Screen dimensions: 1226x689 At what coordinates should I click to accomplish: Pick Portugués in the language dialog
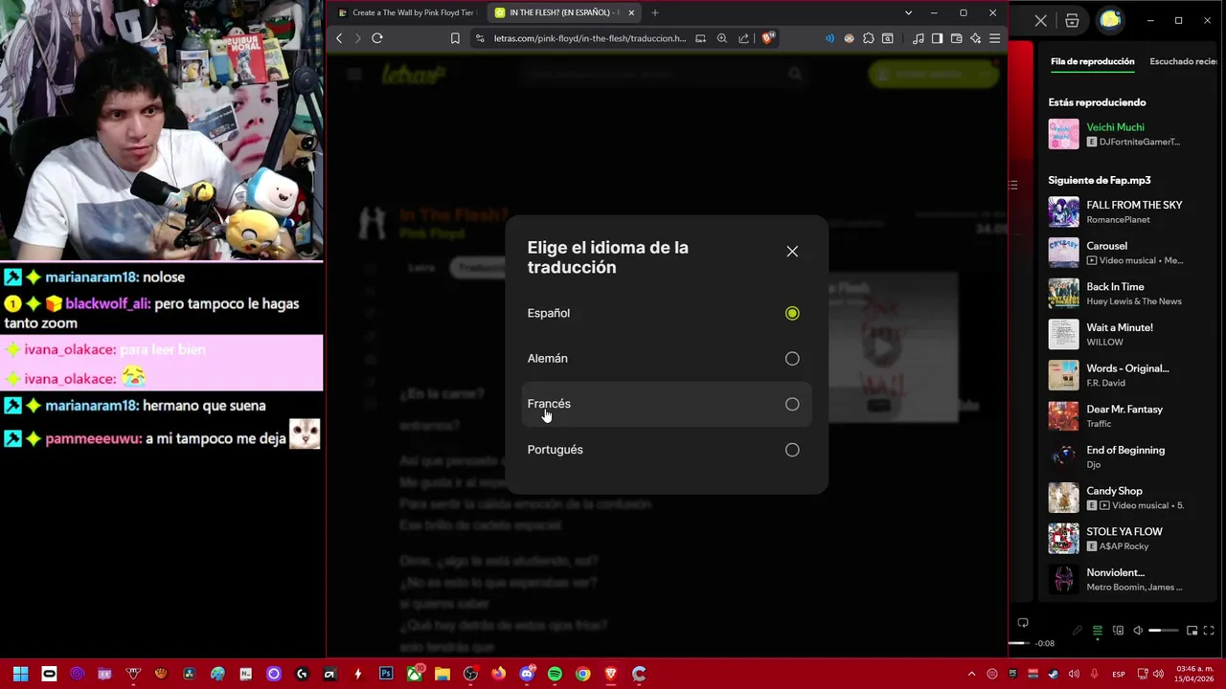(x=666, y=450)
